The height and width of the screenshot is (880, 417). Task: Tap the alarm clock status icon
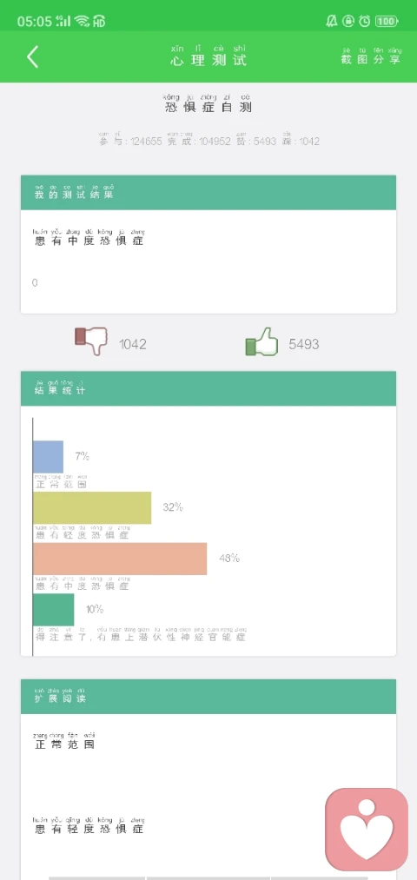click(x=365, y=22)
